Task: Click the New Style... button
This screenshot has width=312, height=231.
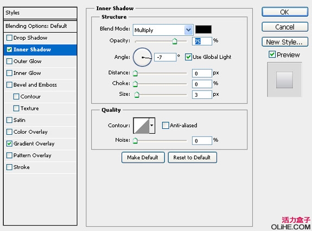Action: pos(285,42)
